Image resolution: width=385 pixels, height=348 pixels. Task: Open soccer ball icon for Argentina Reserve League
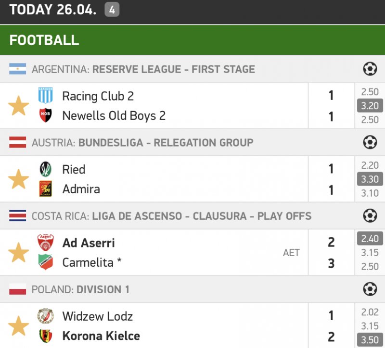(370, 69)
